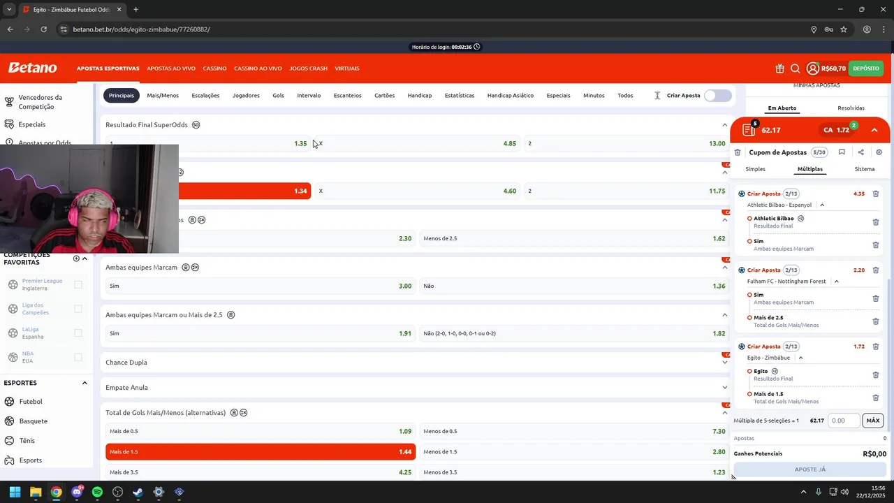Click the stake amount input field
The width and height of the screenshot is (894, 503).
pos(844,421)
